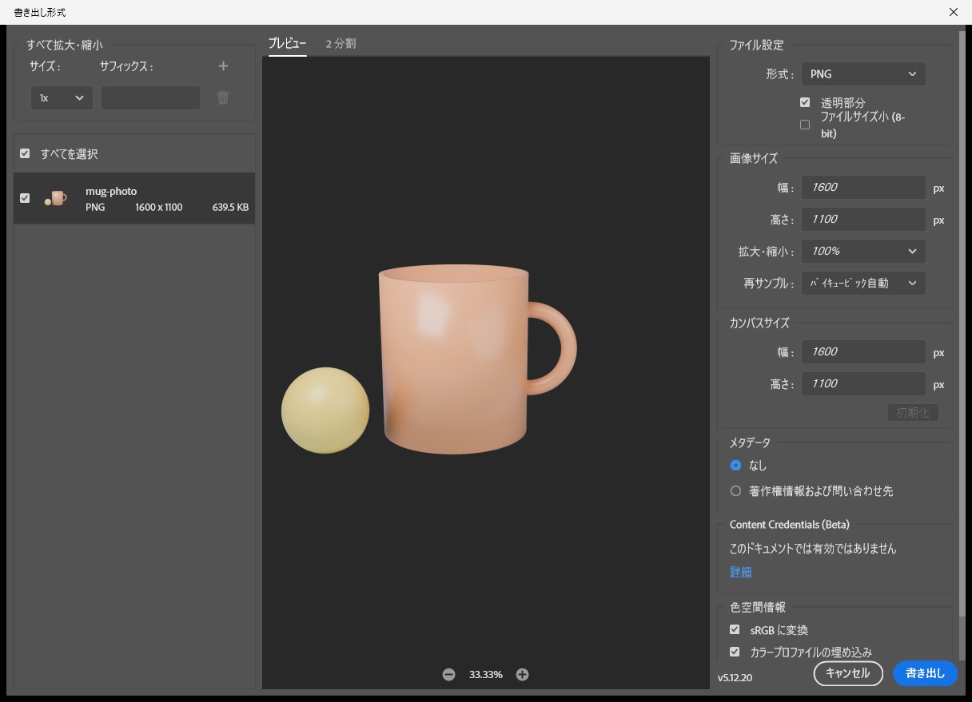Switch to the 2 分割 tab
Image resolution: width=972 pixels, height=702 pixels.
(x=341, y=44)
